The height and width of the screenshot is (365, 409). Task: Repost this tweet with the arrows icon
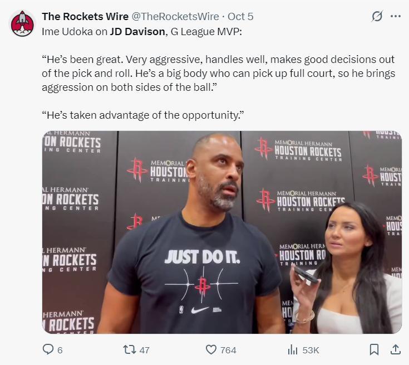(129, 349)
